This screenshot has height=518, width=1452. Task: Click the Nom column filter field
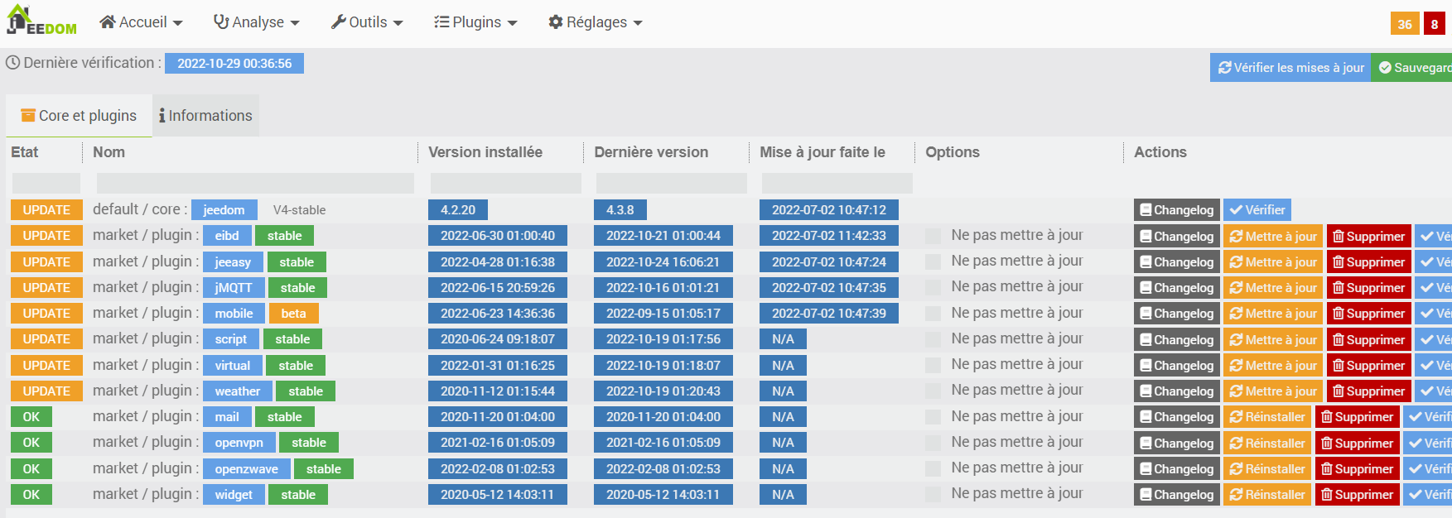[255, 183]
